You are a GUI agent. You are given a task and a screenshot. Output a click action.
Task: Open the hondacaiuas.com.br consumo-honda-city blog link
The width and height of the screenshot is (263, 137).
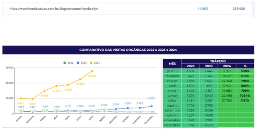coord(54,9)
